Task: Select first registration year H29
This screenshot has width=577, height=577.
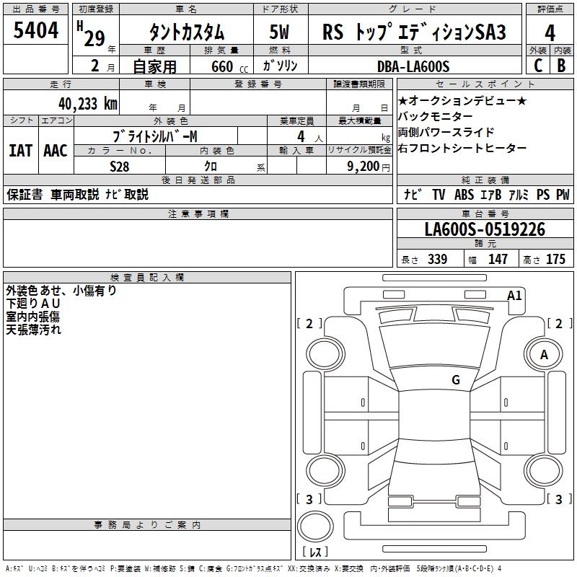Action: [x=91, y=34]
